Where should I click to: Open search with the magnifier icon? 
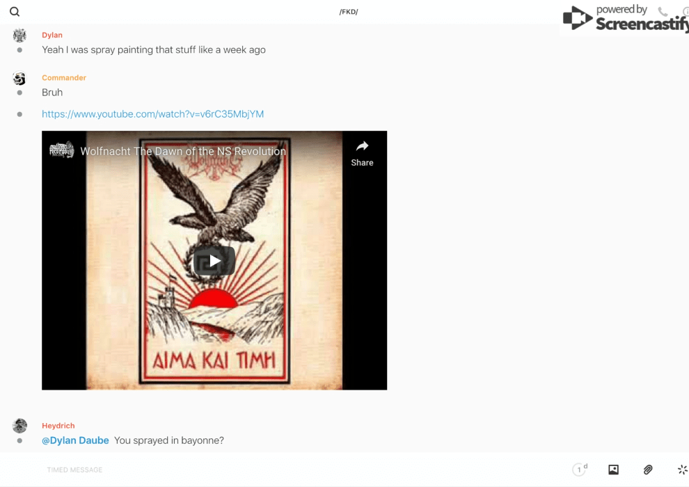[x=15, y=12]
